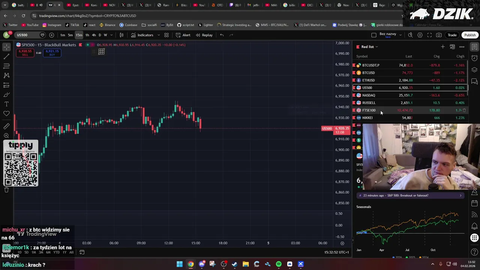This screenshot has width=480, height=270.
Task: Click the Trade button
Action: pyautogui.click(x=452, y=35)
